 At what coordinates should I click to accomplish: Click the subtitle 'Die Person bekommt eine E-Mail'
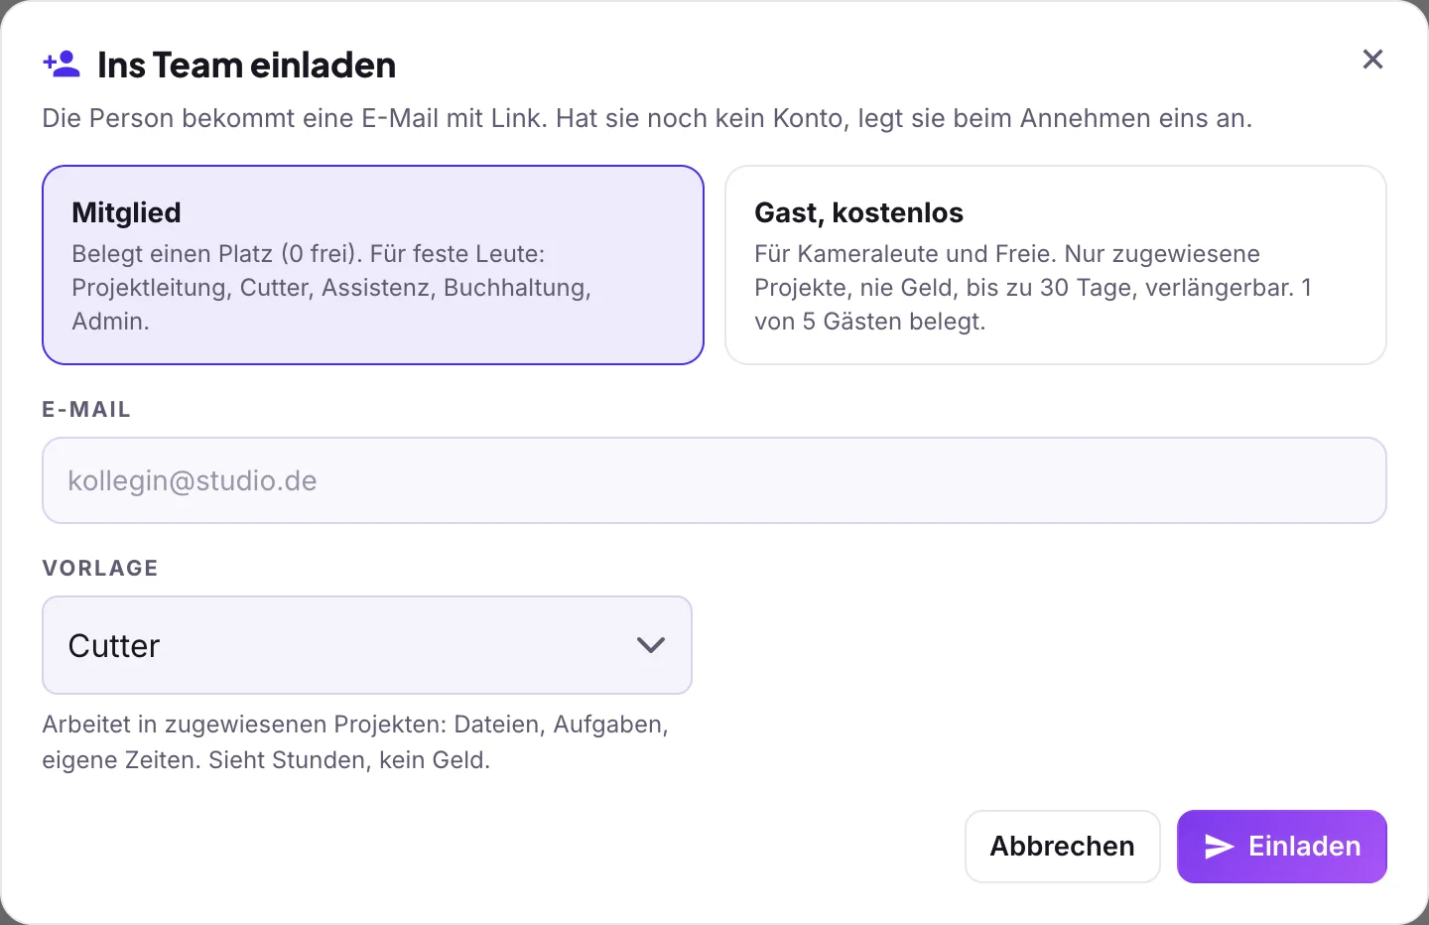coord(647,118)
